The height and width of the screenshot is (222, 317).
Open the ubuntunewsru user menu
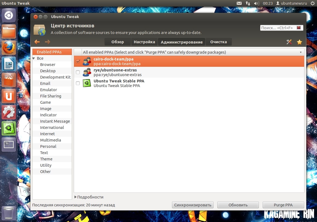pyautogui.click(x=292, y=3)
